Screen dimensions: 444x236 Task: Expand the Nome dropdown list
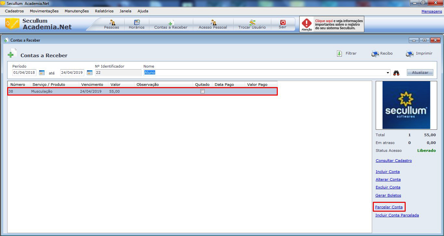coord(388,73)
